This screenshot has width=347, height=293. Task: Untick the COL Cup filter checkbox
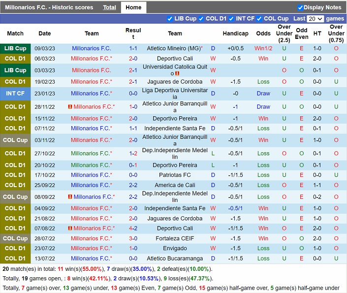pos(259,19)
